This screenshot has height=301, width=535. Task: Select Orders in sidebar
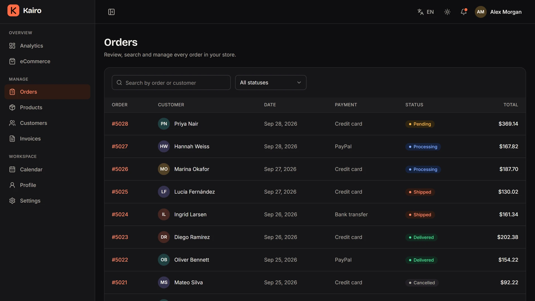pos(47,92)
